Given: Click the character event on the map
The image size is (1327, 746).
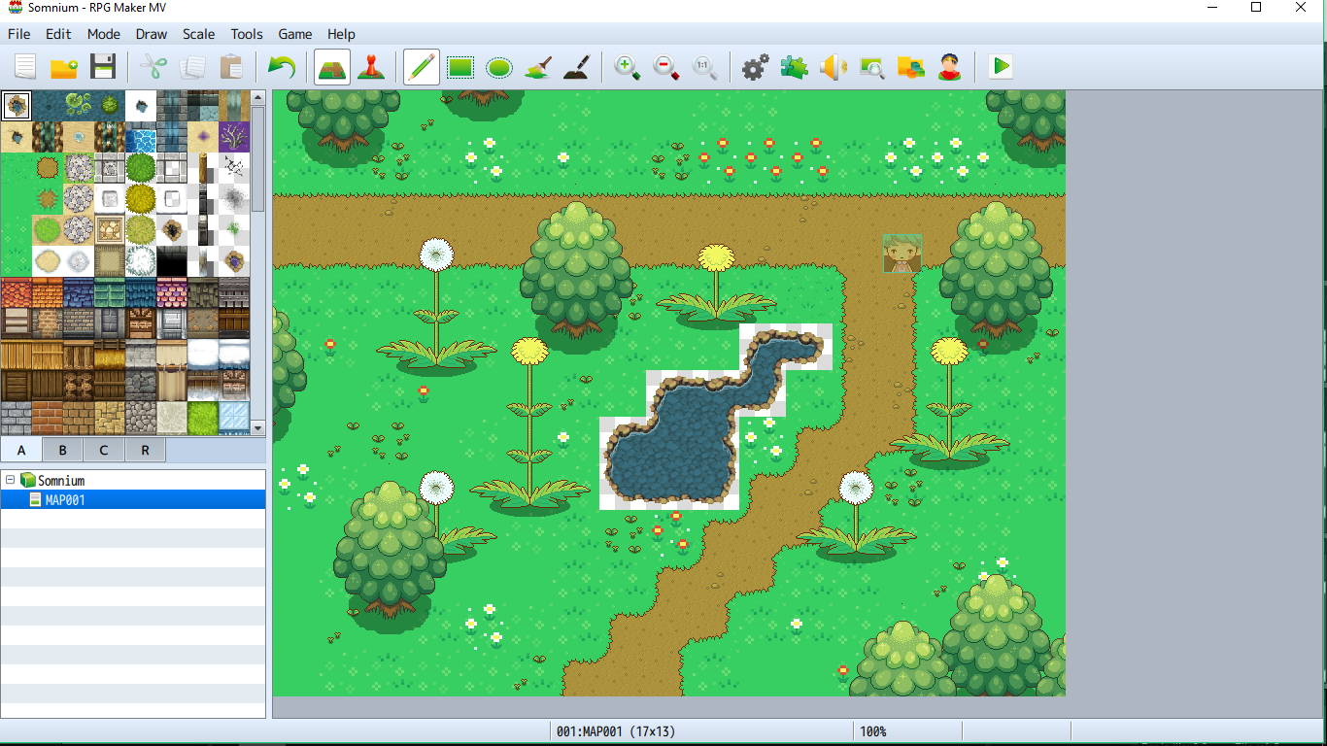Looking at the screenshot, I should 902,254.
